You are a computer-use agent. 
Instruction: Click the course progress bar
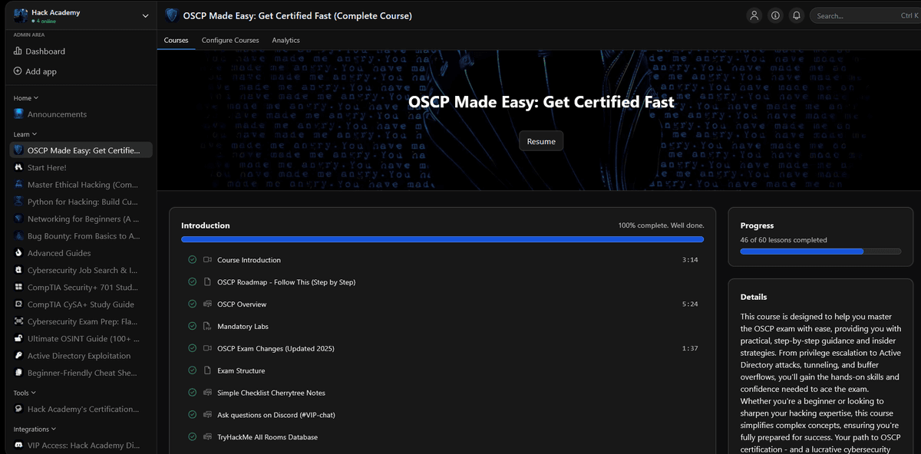(821, 251)
